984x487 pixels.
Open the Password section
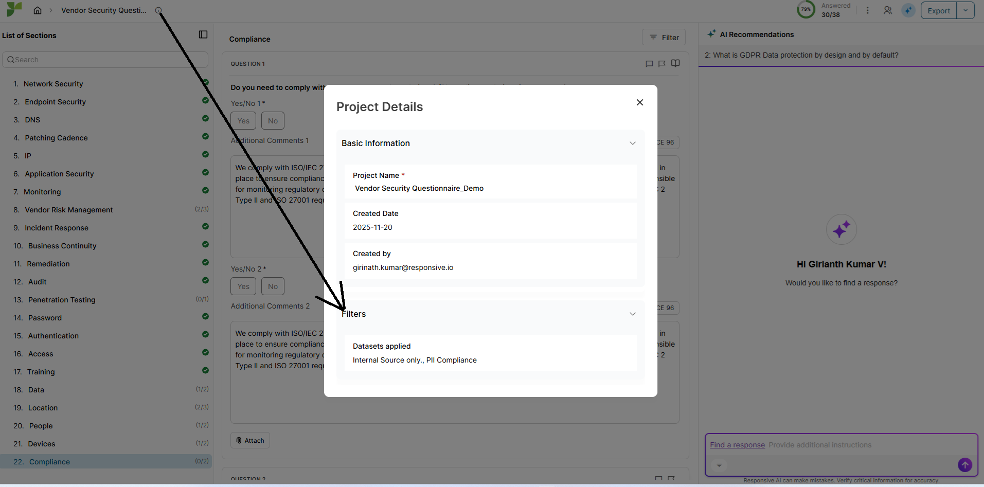tap(107, 318)
